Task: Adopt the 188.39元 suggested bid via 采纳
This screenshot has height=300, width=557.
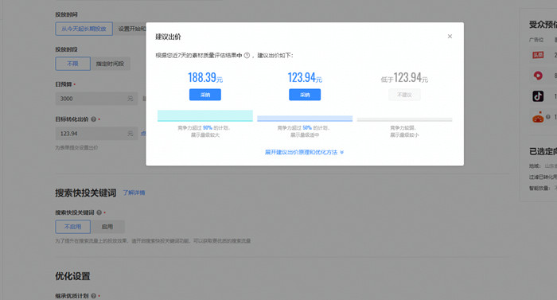Action: [205, 95]
